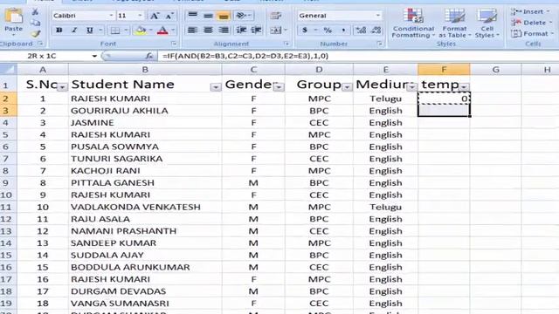The image size is (559, 314).
Task: Set Middle Align for cells
Action: (208, 16)
